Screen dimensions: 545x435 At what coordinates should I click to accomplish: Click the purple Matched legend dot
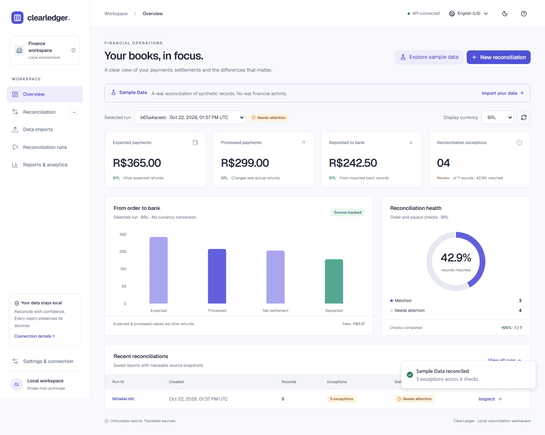391,300
